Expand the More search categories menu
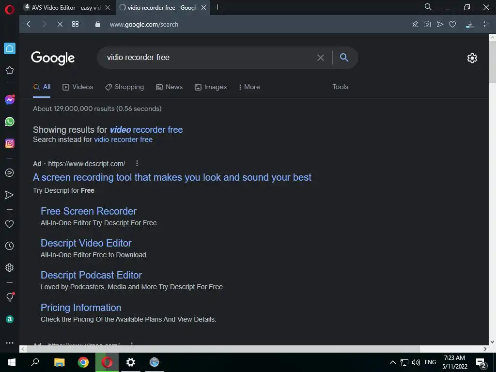496x372 pixels. coord(249,87)
